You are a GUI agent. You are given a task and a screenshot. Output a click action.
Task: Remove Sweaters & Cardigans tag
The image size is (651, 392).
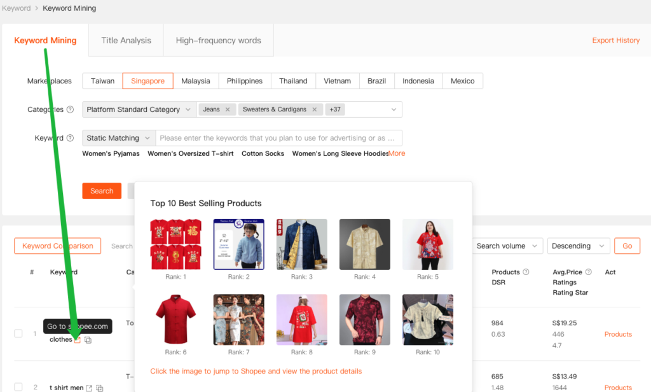pyautogui.click(x=314, y=109)
